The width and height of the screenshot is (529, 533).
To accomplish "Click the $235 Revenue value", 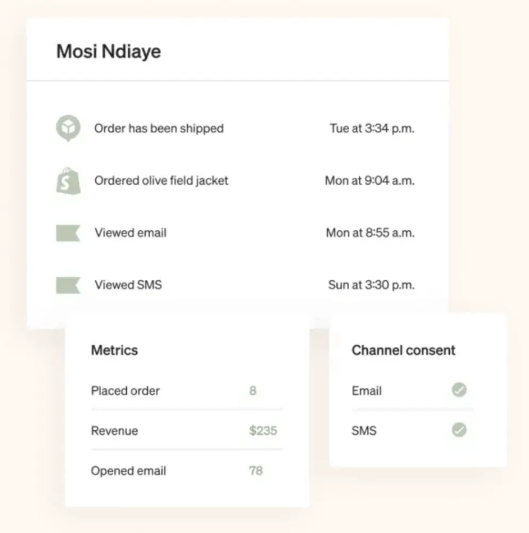I will coord(263,430).
